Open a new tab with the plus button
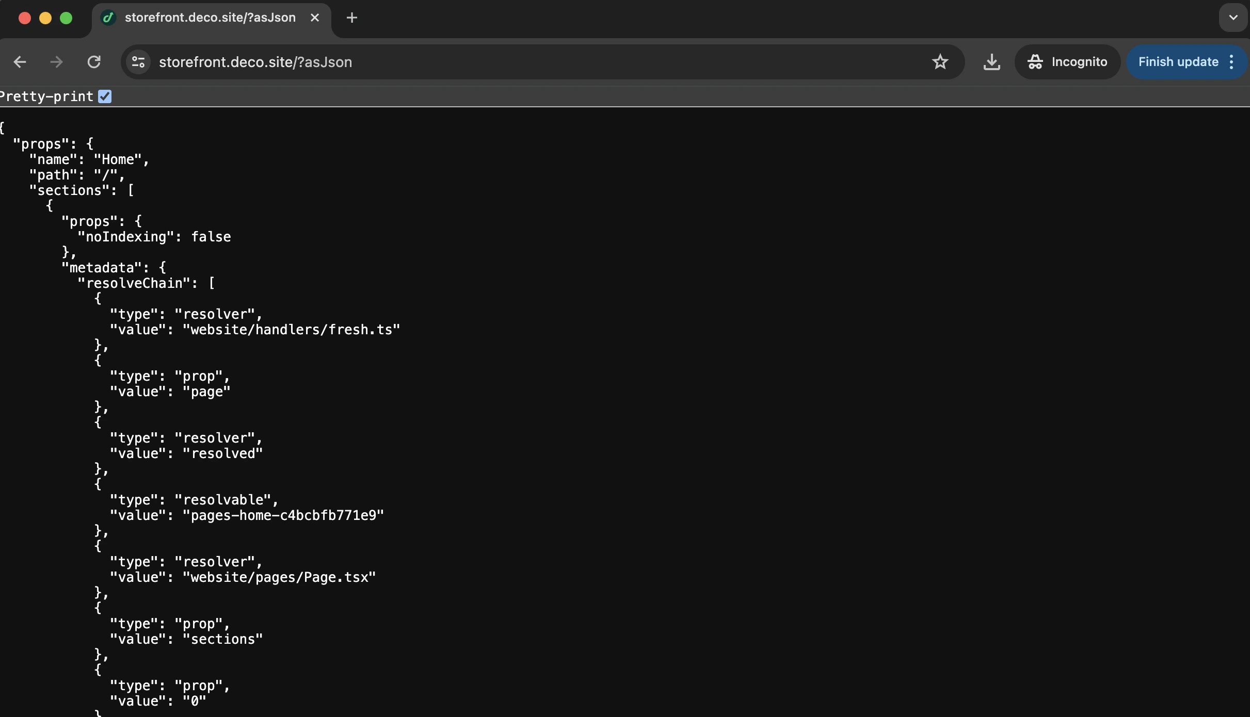 click(351, 17)
